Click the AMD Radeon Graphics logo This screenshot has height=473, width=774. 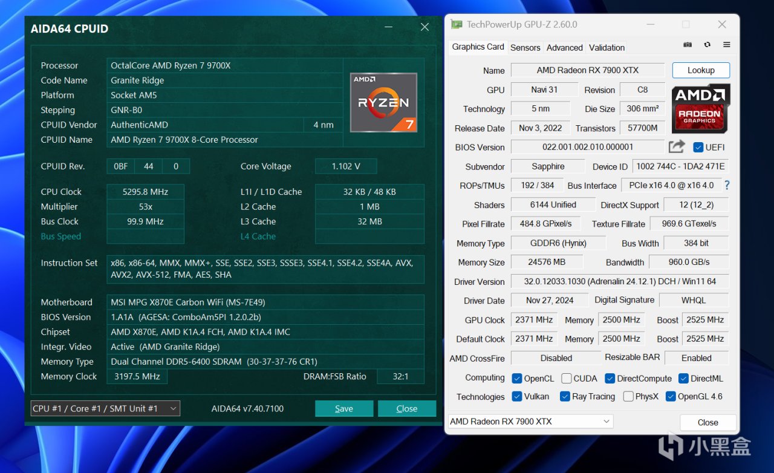701,108
